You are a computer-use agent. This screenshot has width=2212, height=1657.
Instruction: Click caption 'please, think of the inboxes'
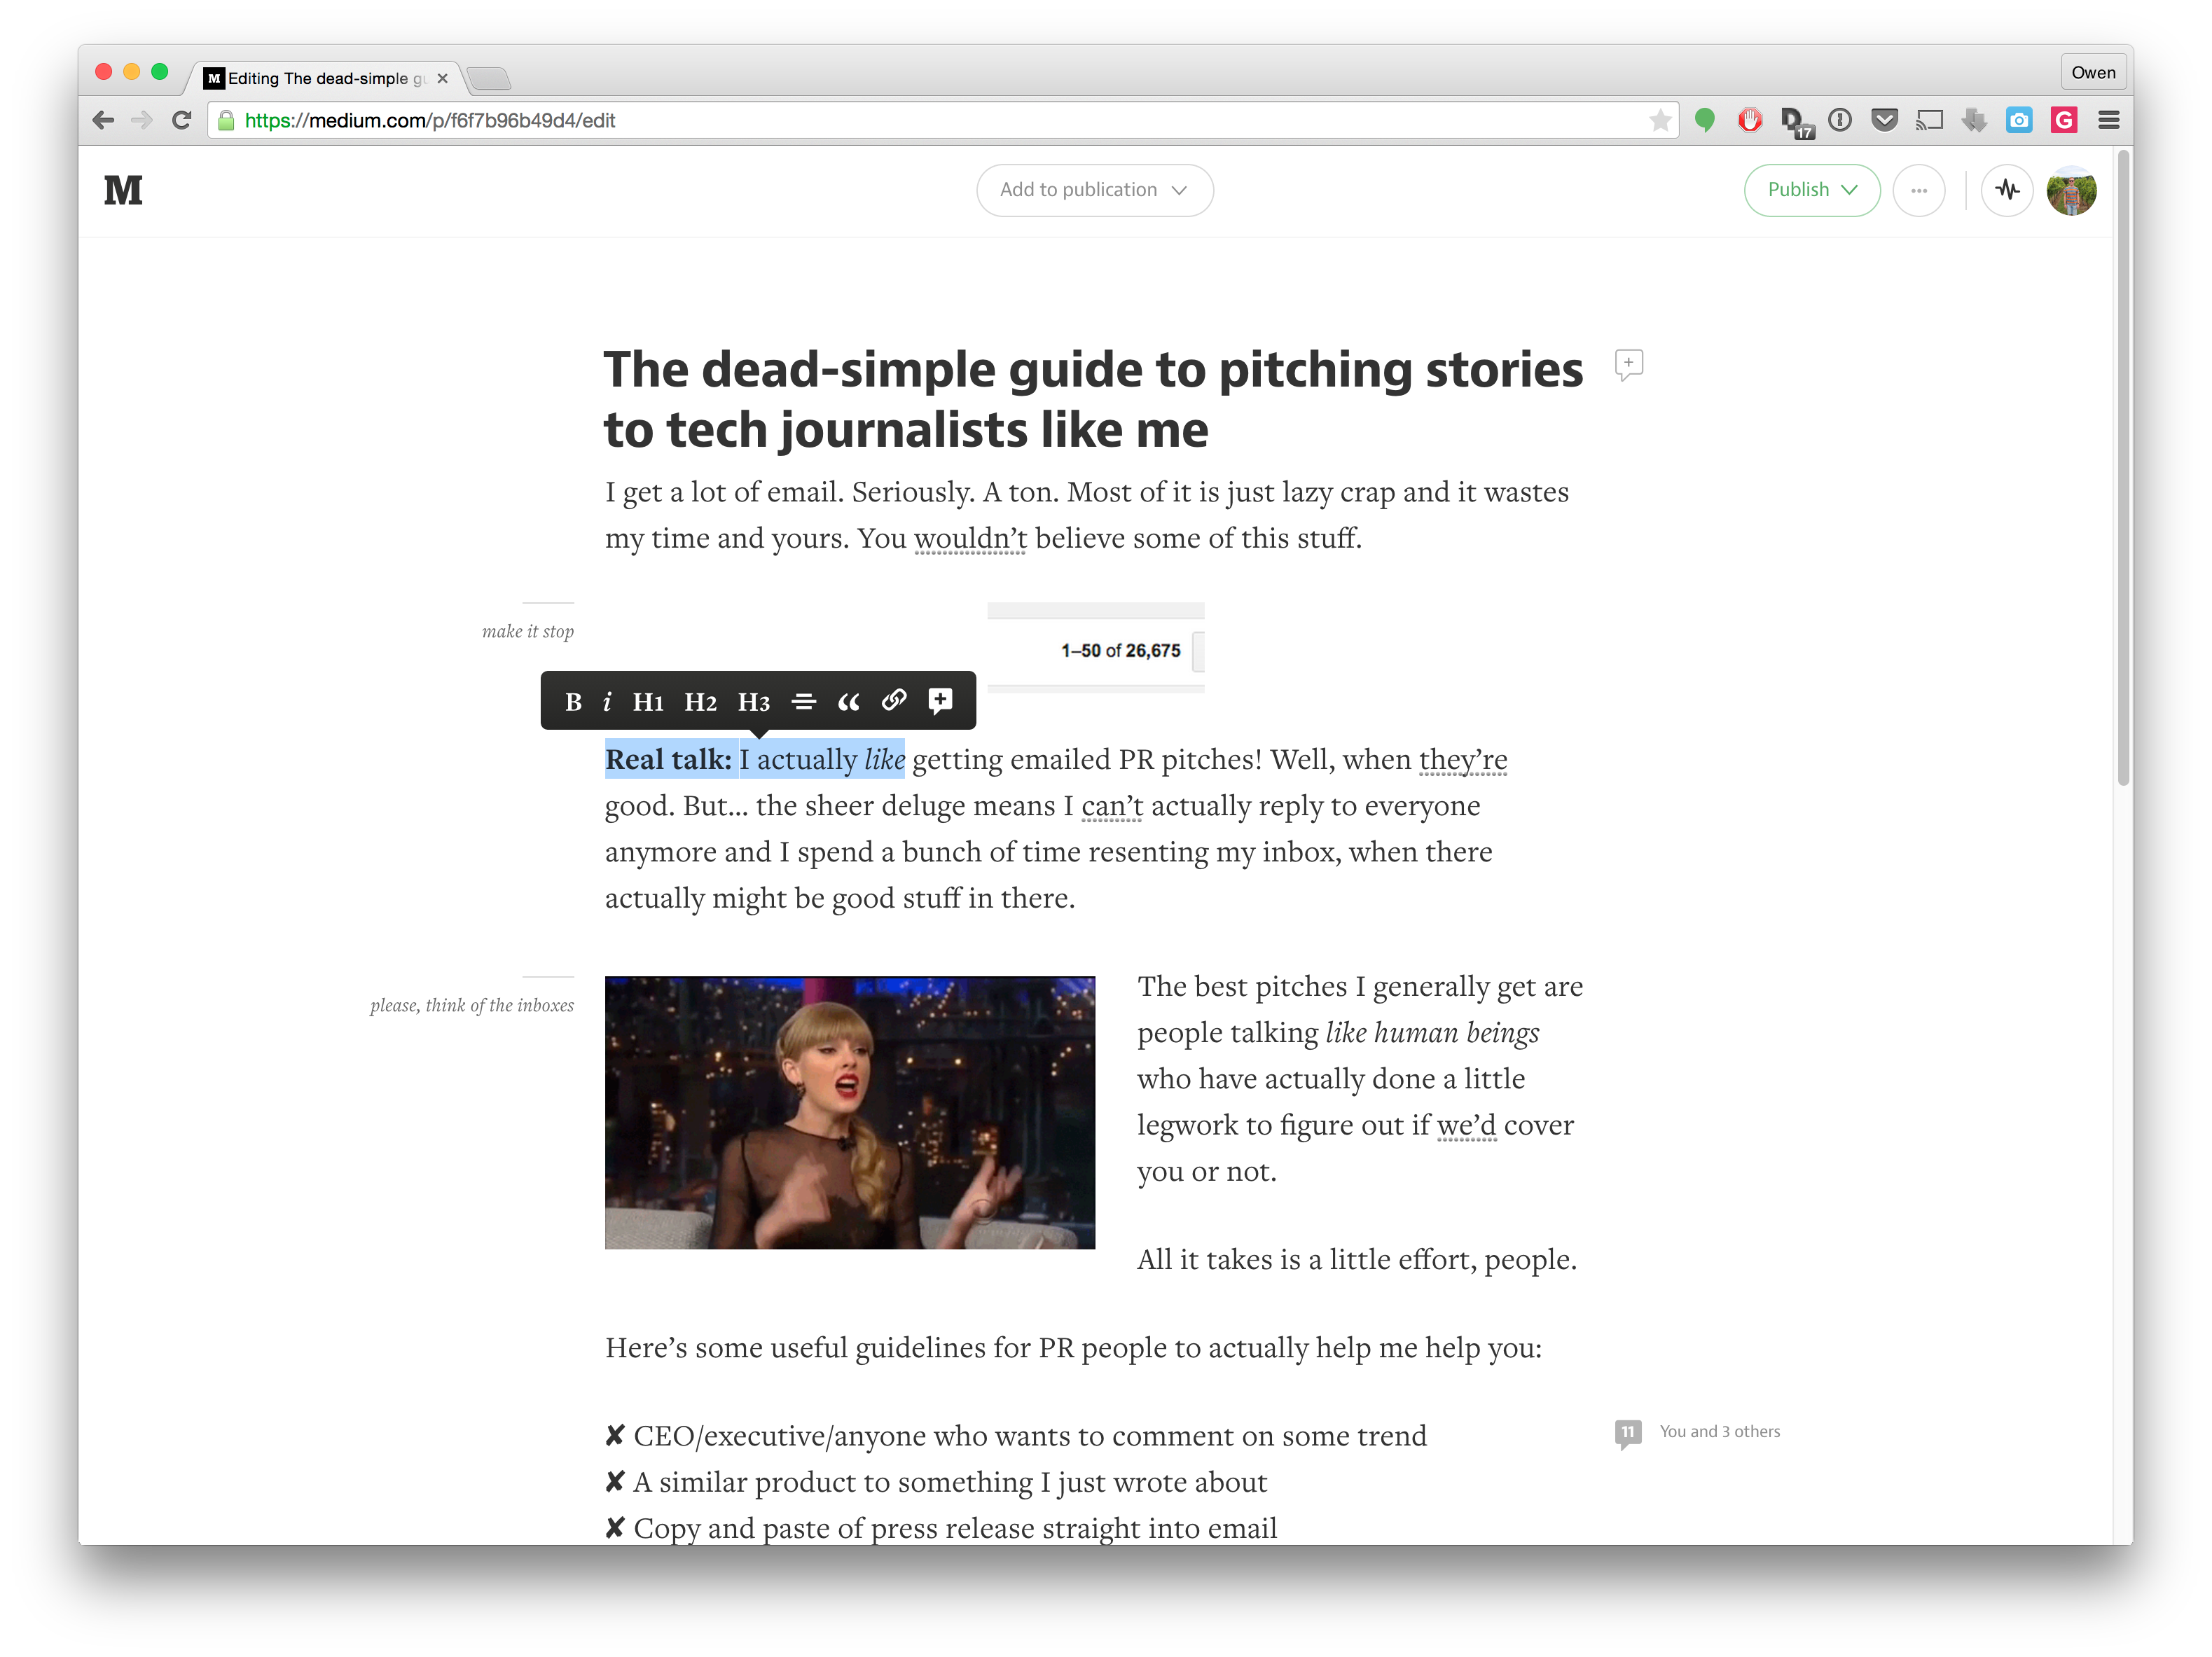(472, 1005)
